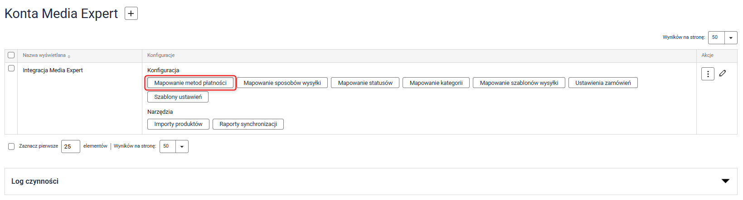The width and height of the screenshot is (743, 200).
Task: Open bottom Wyników na stronę dropdown
Action: point(174,146)
